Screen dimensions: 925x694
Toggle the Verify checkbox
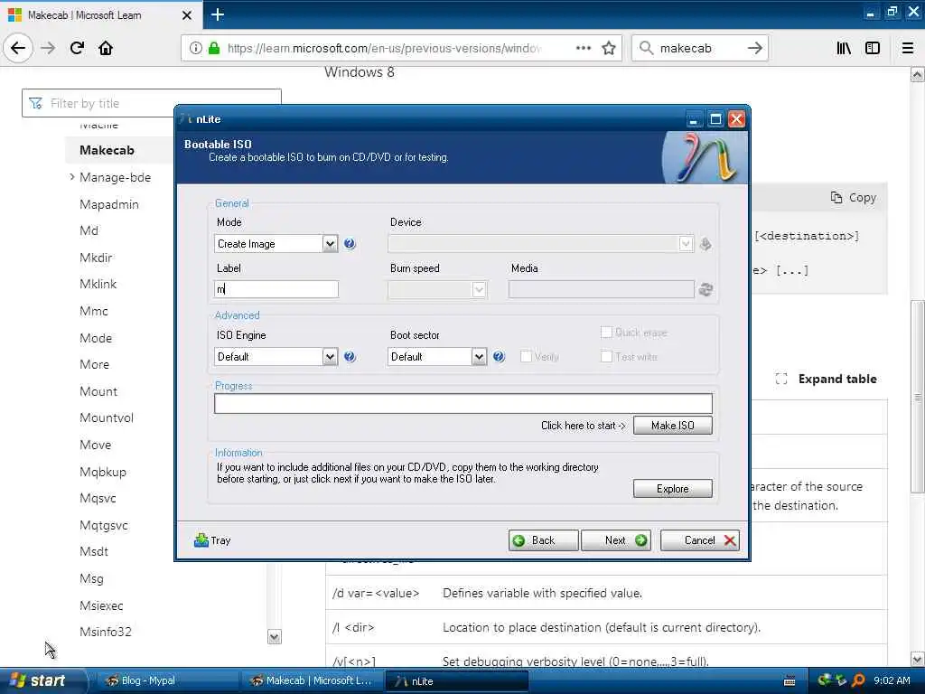(526, 356)
